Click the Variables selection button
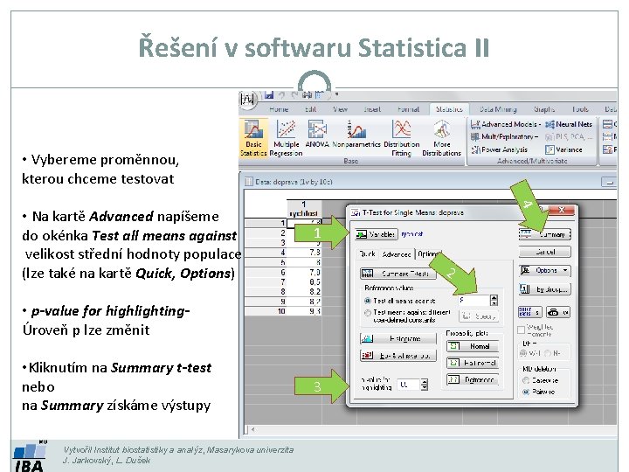629x472 pixels. pyautogui.click(x=376, y=234)
